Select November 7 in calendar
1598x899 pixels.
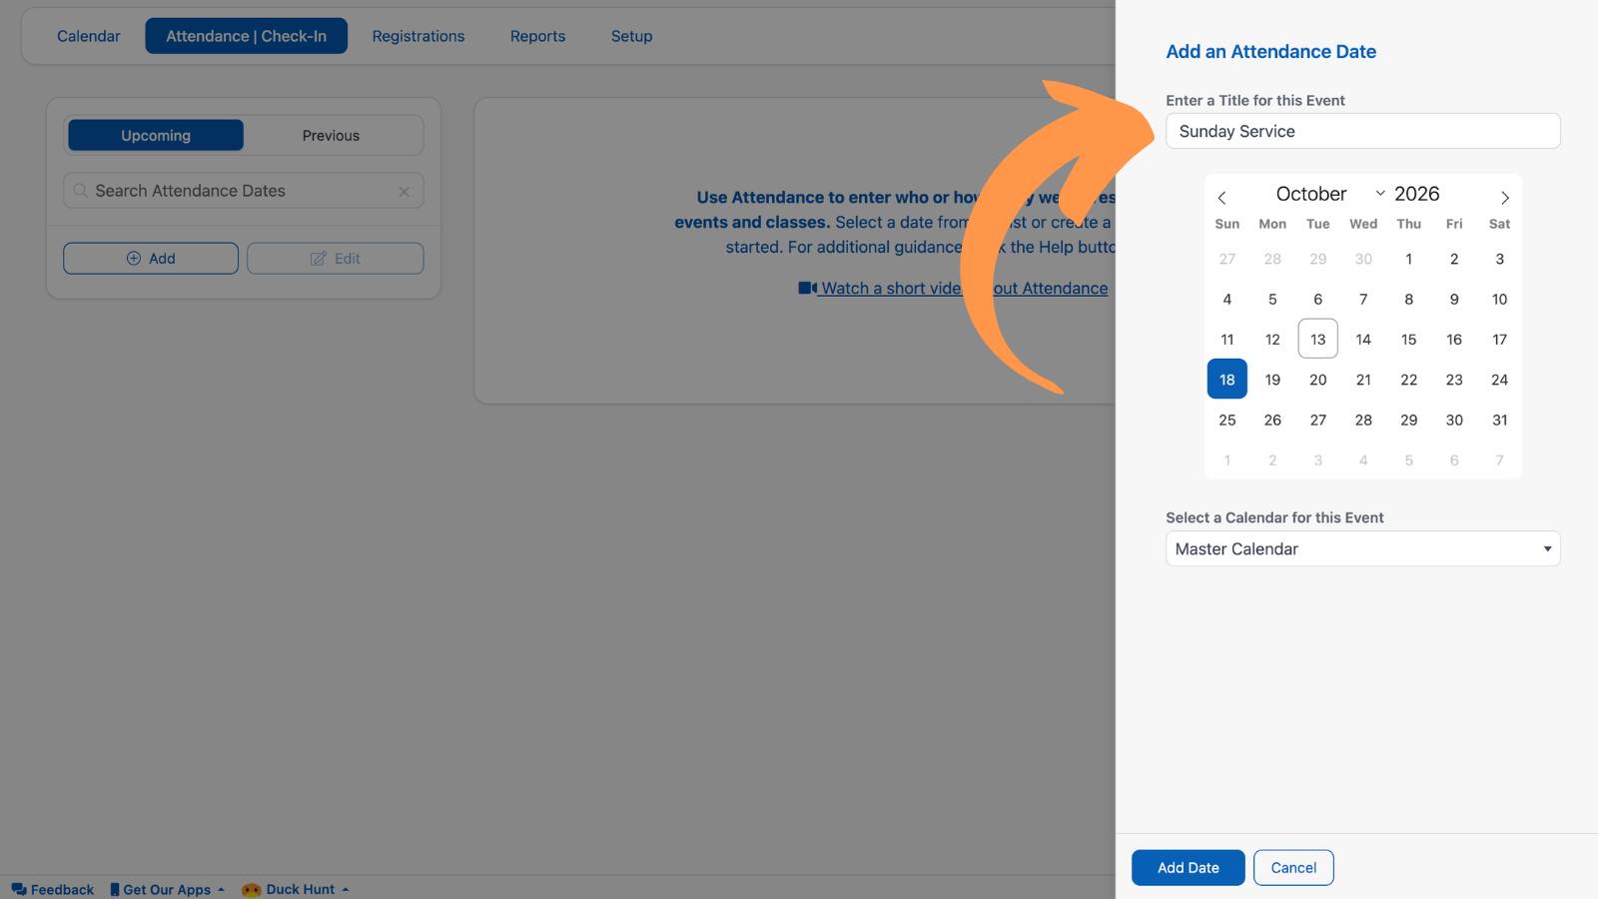point(1499,460)
